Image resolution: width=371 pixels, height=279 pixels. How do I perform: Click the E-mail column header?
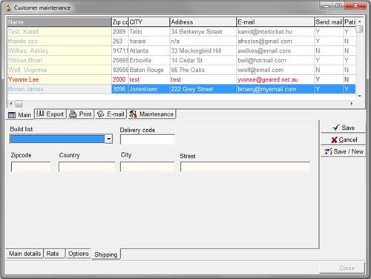pyautogui.click(x=275, y=22)
